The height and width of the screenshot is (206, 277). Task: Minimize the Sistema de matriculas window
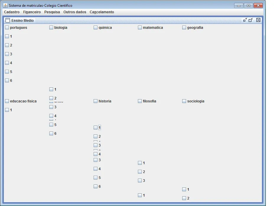click(239, 6)
